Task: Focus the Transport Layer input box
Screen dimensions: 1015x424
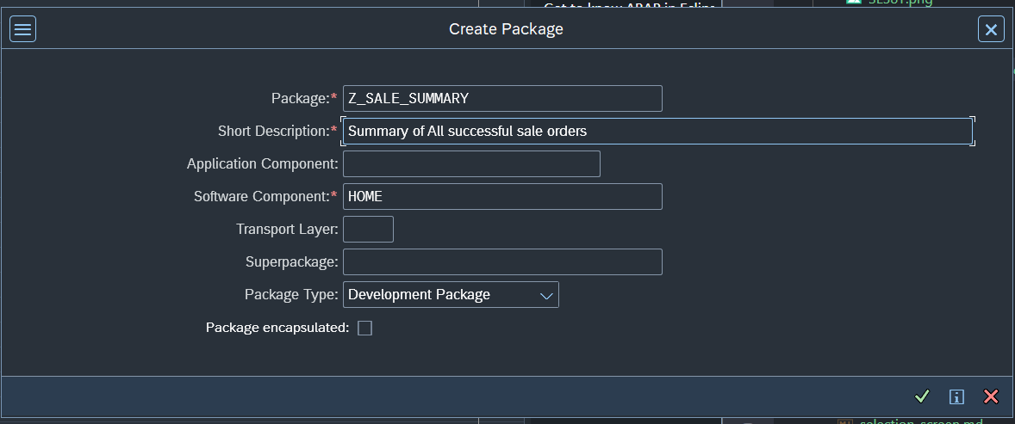Action: [368, 230]
